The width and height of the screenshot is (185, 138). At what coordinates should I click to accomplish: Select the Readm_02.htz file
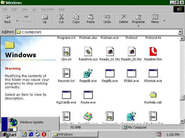click(x=131, y=53)
